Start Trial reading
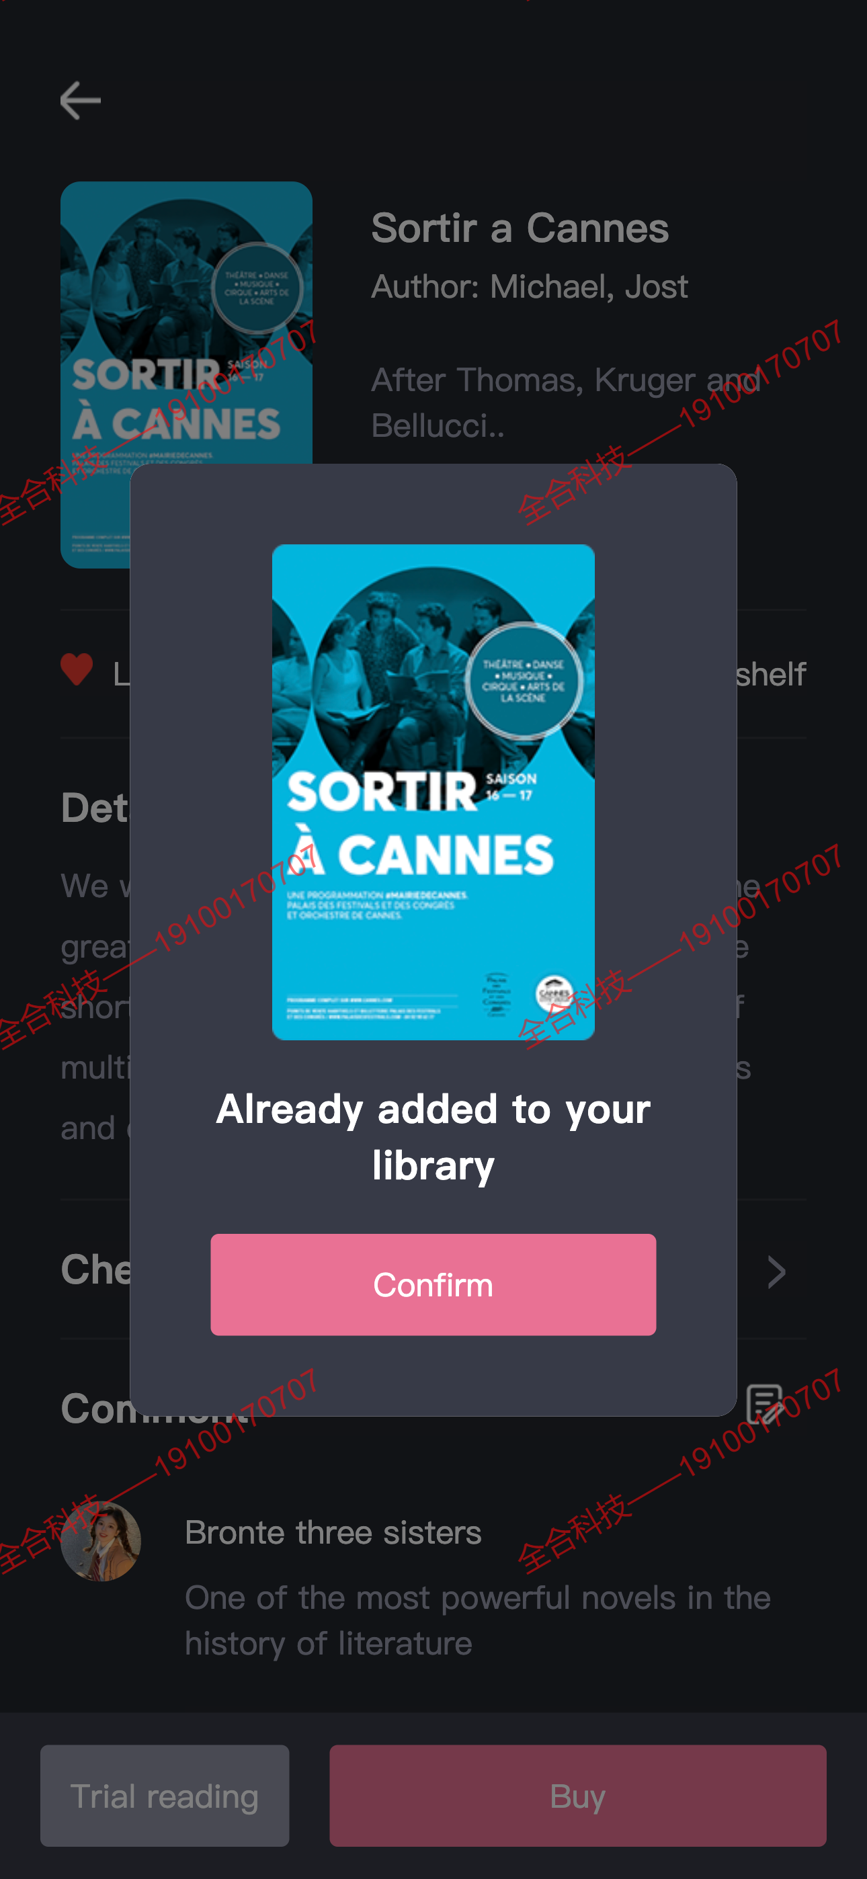 (x=164, y=1796)
